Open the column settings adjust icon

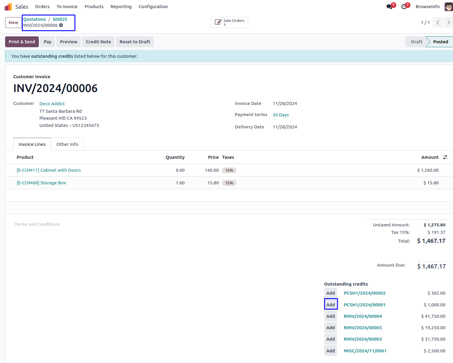pyautogui.click(x=445, y=157)
